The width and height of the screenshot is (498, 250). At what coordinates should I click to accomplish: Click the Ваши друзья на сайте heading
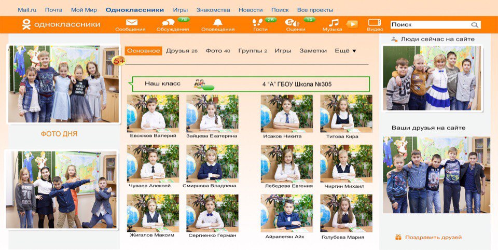point(428,128)
